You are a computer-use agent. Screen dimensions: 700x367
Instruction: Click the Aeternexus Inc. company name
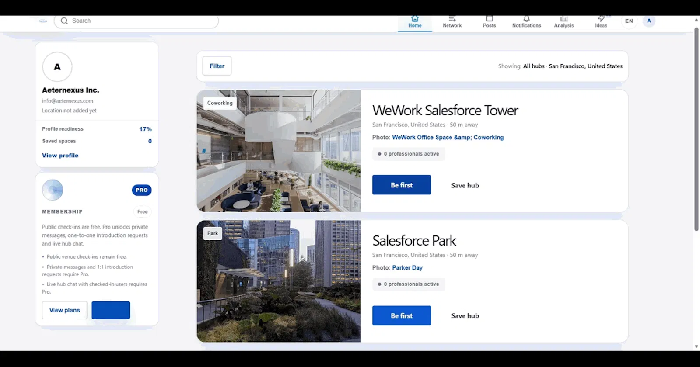[70, 90]
